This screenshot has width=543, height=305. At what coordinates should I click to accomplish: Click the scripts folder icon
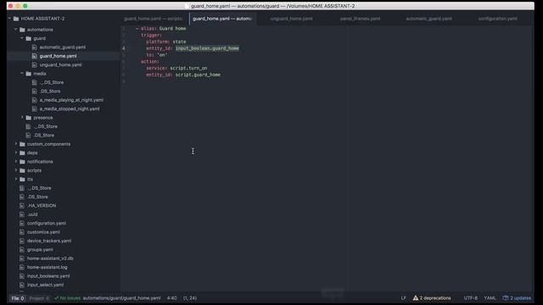tap(23, 170)
